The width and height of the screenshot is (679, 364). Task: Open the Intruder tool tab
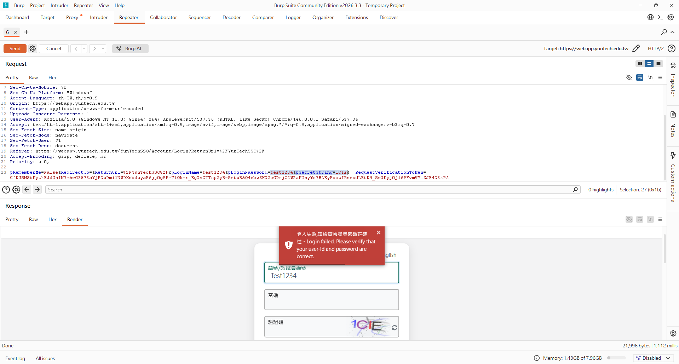tap(99, 17)
